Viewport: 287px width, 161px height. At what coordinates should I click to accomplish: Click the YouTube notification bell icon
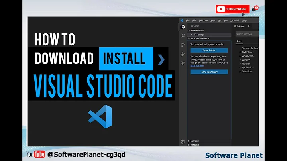coord(255,9)
